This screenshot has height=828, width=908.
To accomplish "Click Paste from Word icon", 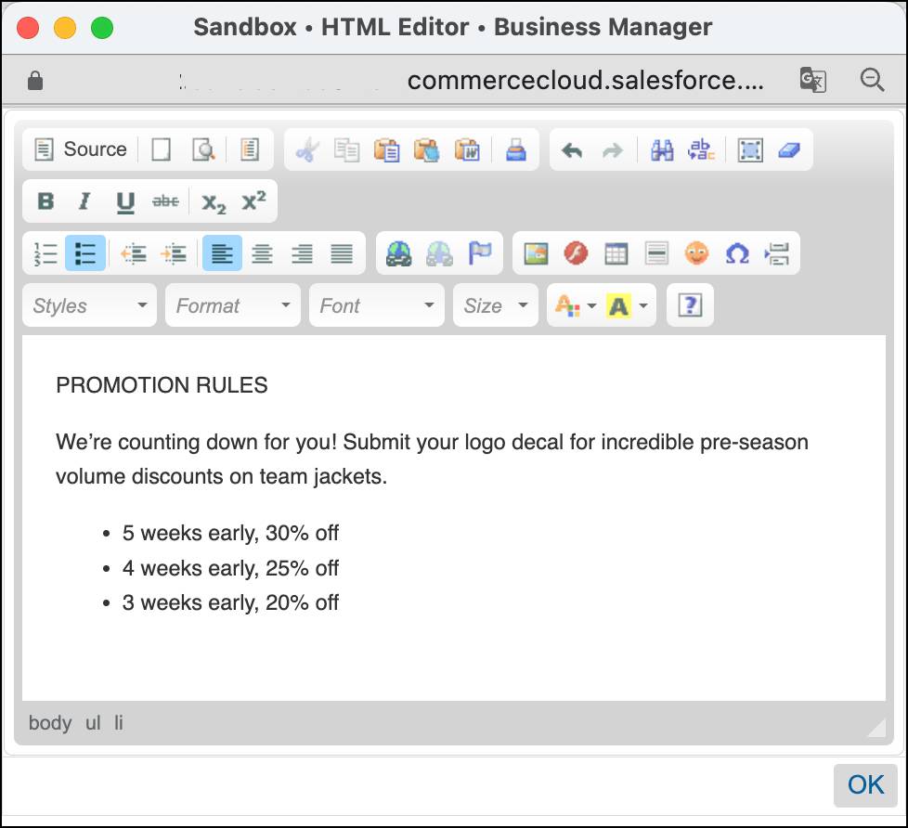I will 467,150.
